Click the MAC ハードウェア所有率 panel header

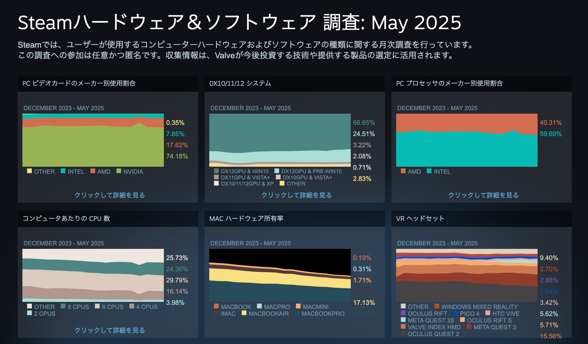295,219
